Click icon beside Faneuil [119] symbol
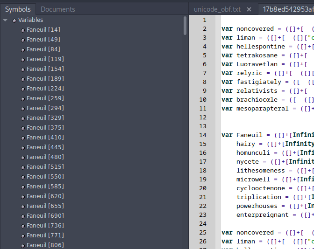Viewport: 314px width, 249px height. click(23, 59)
